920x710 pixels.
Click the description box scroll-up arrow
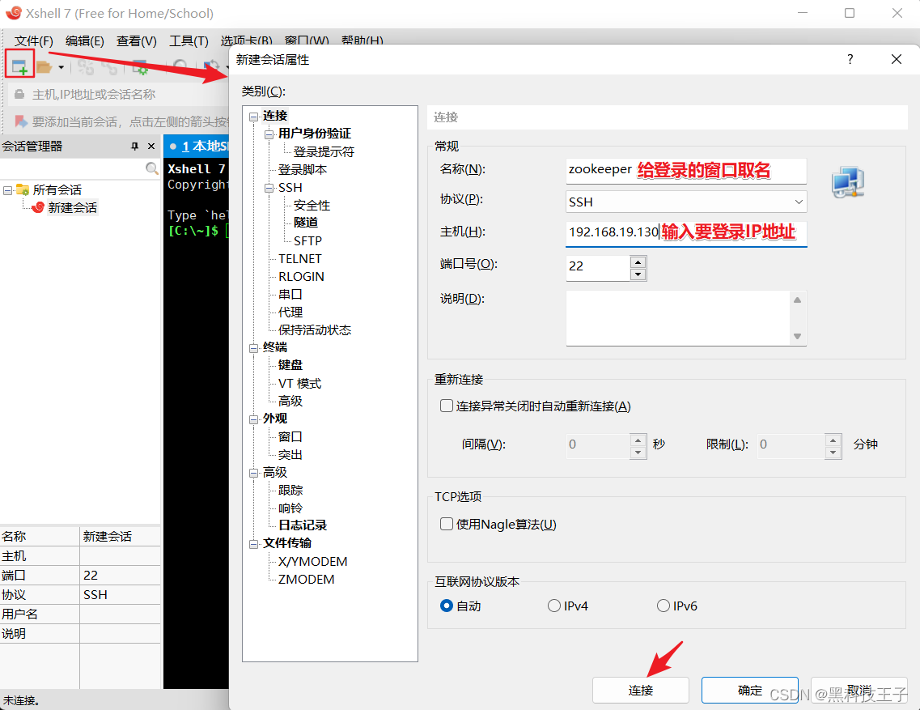(797, 300)
